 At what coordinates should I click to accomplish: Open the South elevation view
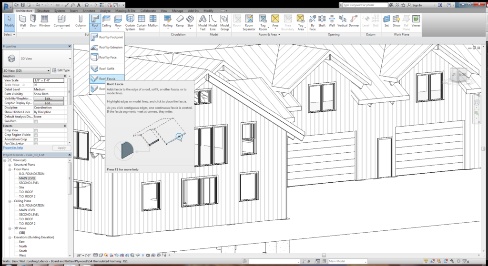click(x=23, y=251)
